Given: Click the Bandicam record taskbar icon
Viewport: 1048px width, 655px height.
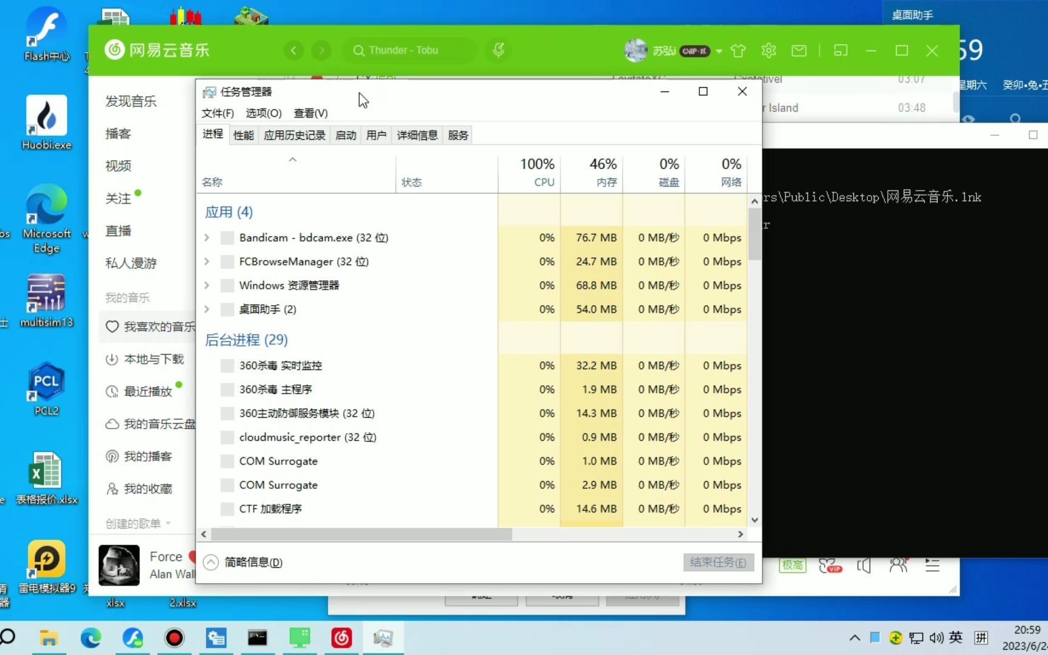Looking at the screenshot, I should 174,637.
